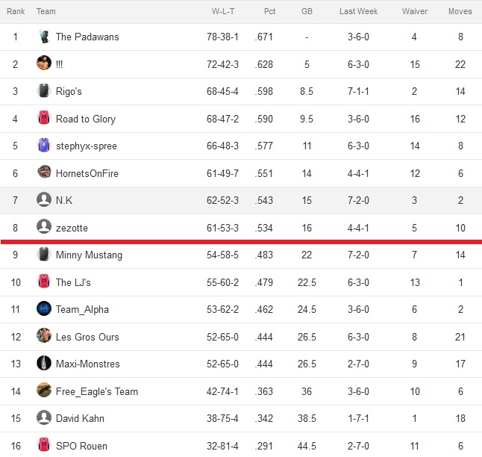Click N.K default profile icon
Screen dimensions: 482x457
44,199
